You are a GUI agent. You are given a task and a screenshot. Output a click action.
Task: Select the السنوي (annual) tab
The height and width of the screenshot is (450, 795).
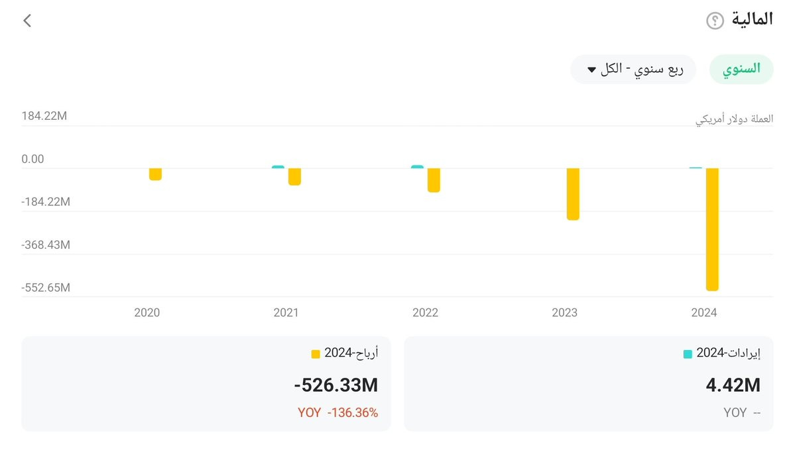741,69
